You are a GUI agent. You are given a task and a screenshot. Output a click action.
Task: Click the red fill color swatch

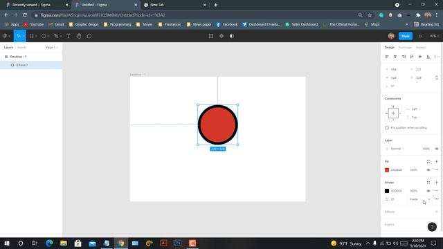387,170
